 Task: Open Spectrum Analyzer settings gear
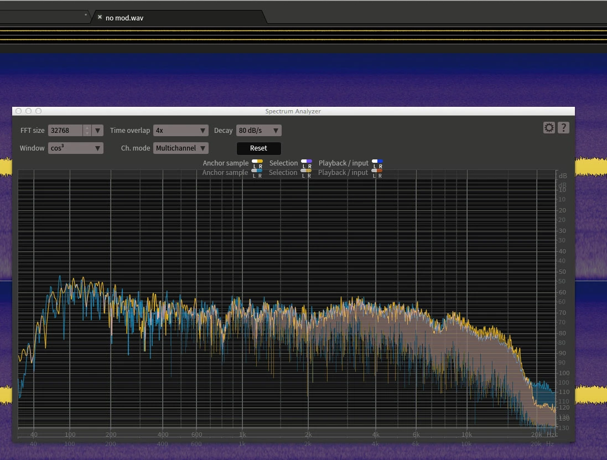click(x=549, y=128)
